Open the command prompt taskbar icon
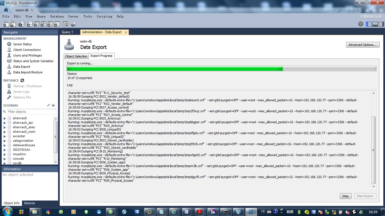 225,212
